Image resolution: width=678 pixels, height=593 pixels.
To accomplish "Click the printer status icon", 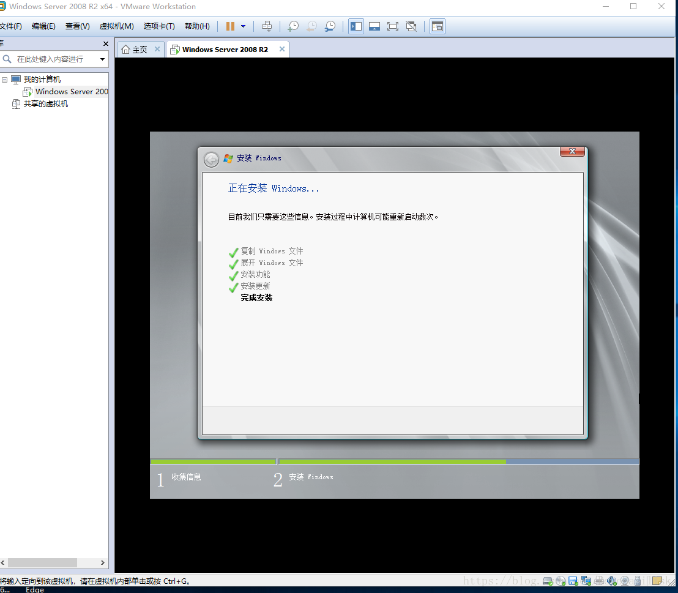I will [599, 581].
